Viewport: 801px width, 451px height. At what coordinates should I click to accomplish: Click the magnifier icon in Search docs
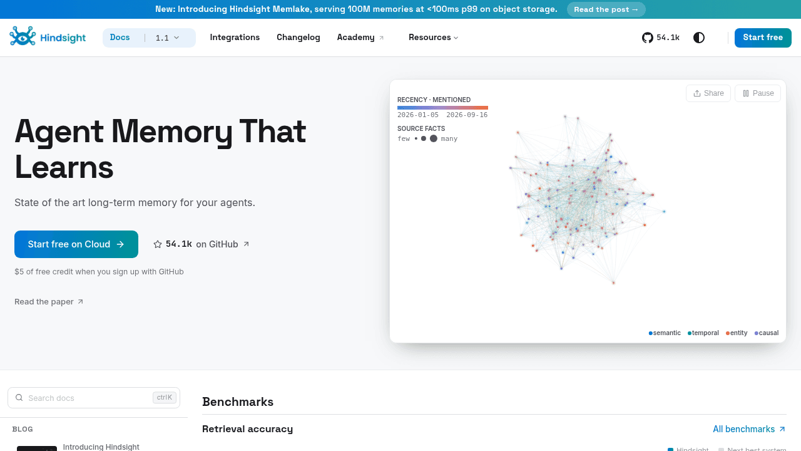point(19,398)
